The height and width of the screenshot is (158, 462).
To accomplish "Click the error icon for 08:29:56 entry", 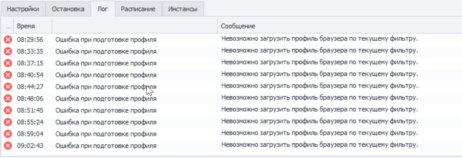I will click(8, 40).
